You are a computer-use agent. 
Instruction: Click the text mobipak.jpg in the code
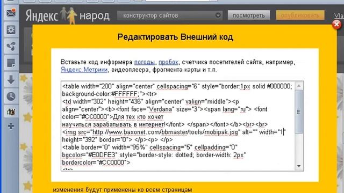[221, 132]
